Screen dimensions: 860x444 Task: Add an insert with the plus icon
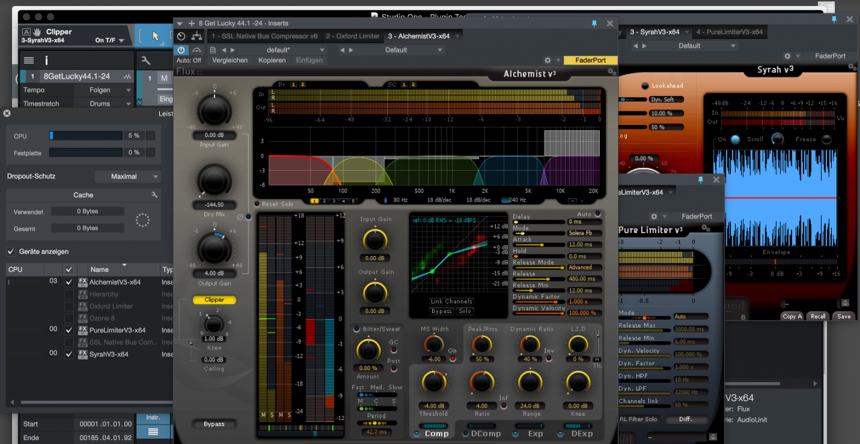(191, 24)
